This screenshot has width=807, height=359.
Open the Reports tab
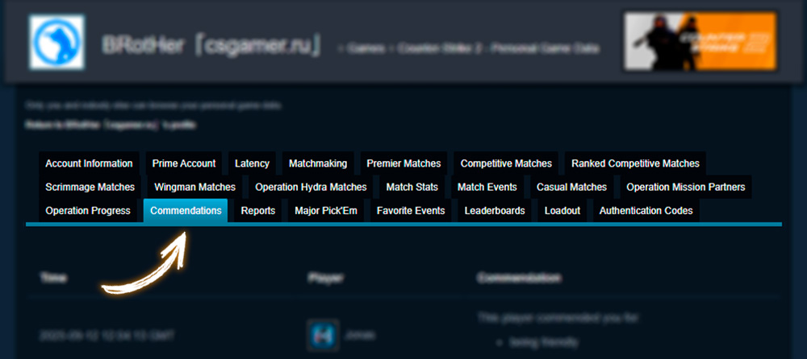click(x=258, y=211)
